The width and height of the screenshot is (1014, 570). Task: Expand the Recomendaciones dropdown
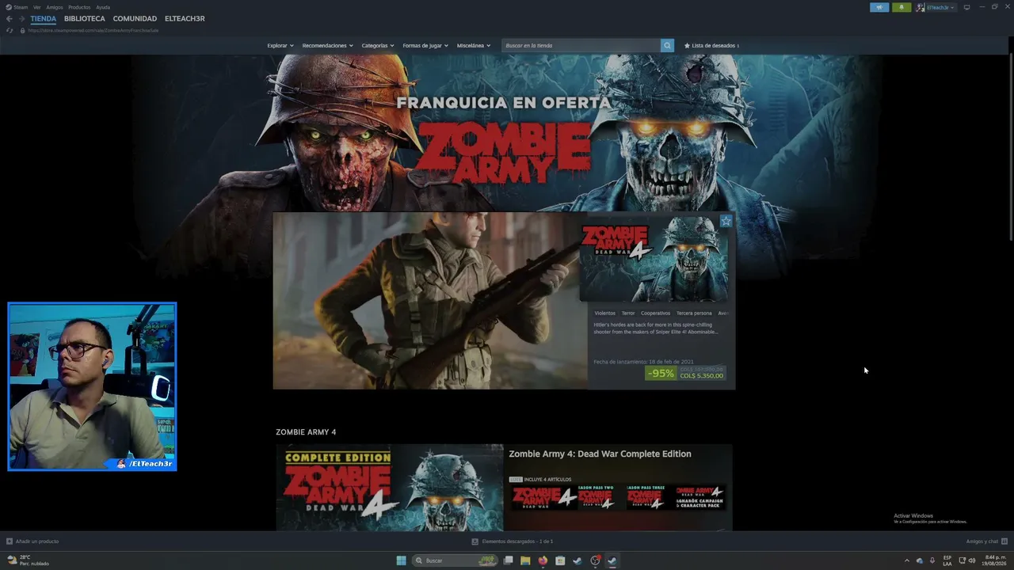pyautogui.click(x=327, y=46)
